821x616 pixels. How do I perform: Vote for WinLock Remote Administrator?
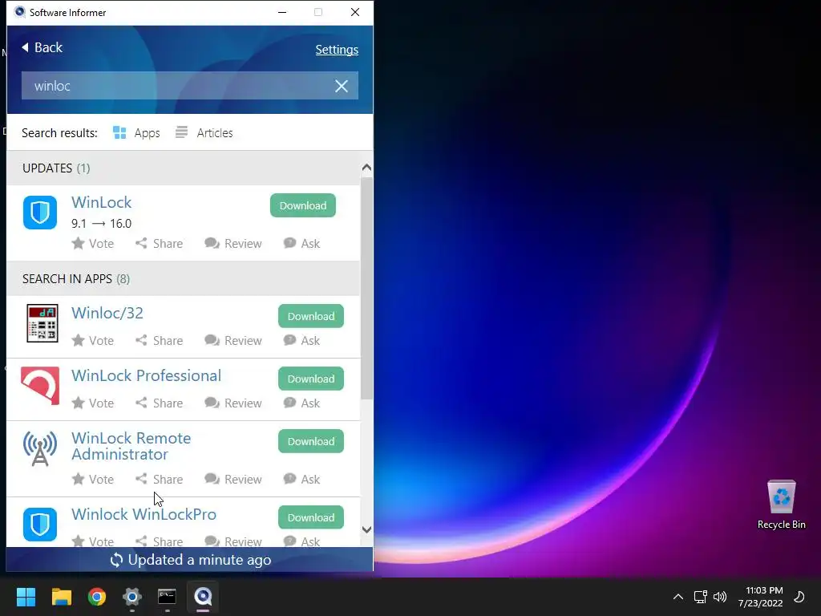pyautogui.click(x=93, y=480)
